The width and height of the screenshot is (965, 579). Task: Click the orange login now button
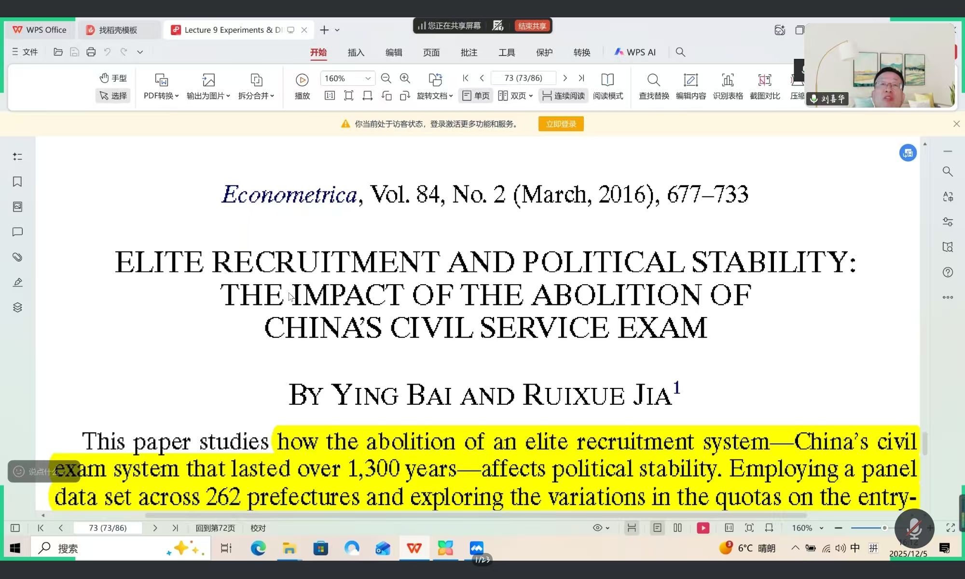point(561,124)
